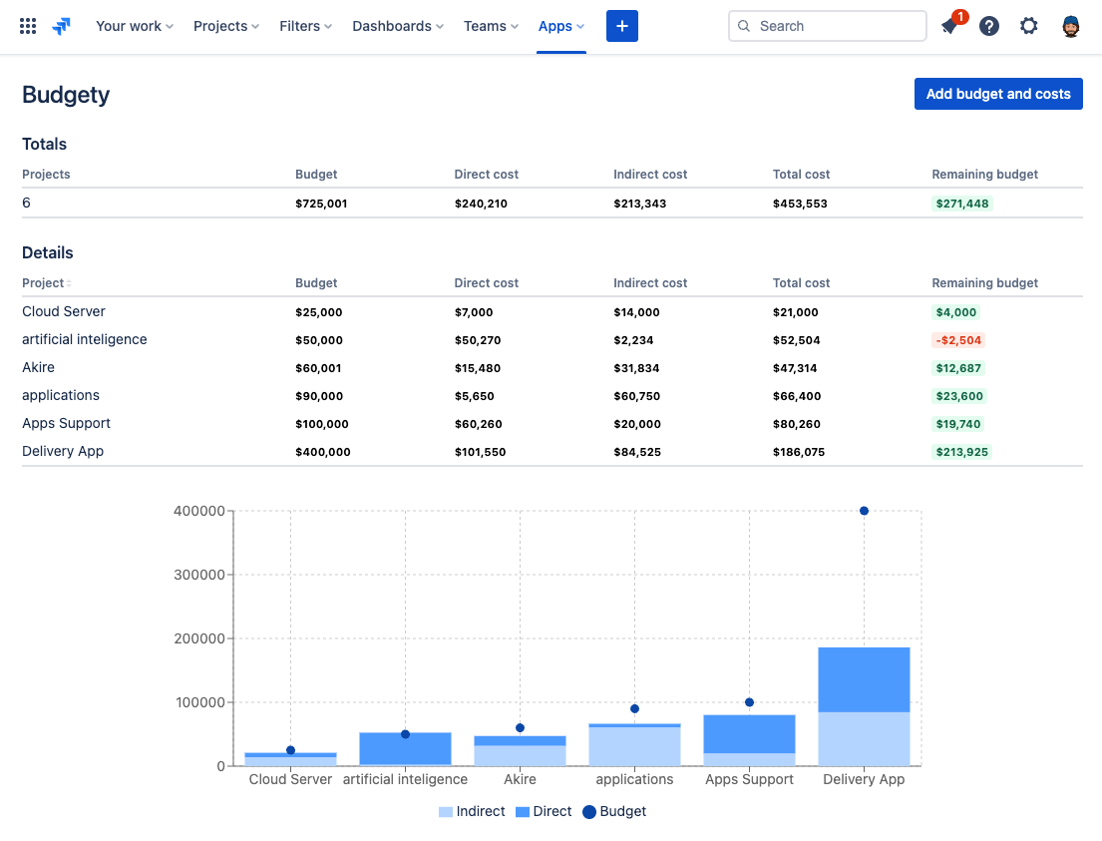
Task: Open the app switcher grid icon
Action: click(27, 25)
